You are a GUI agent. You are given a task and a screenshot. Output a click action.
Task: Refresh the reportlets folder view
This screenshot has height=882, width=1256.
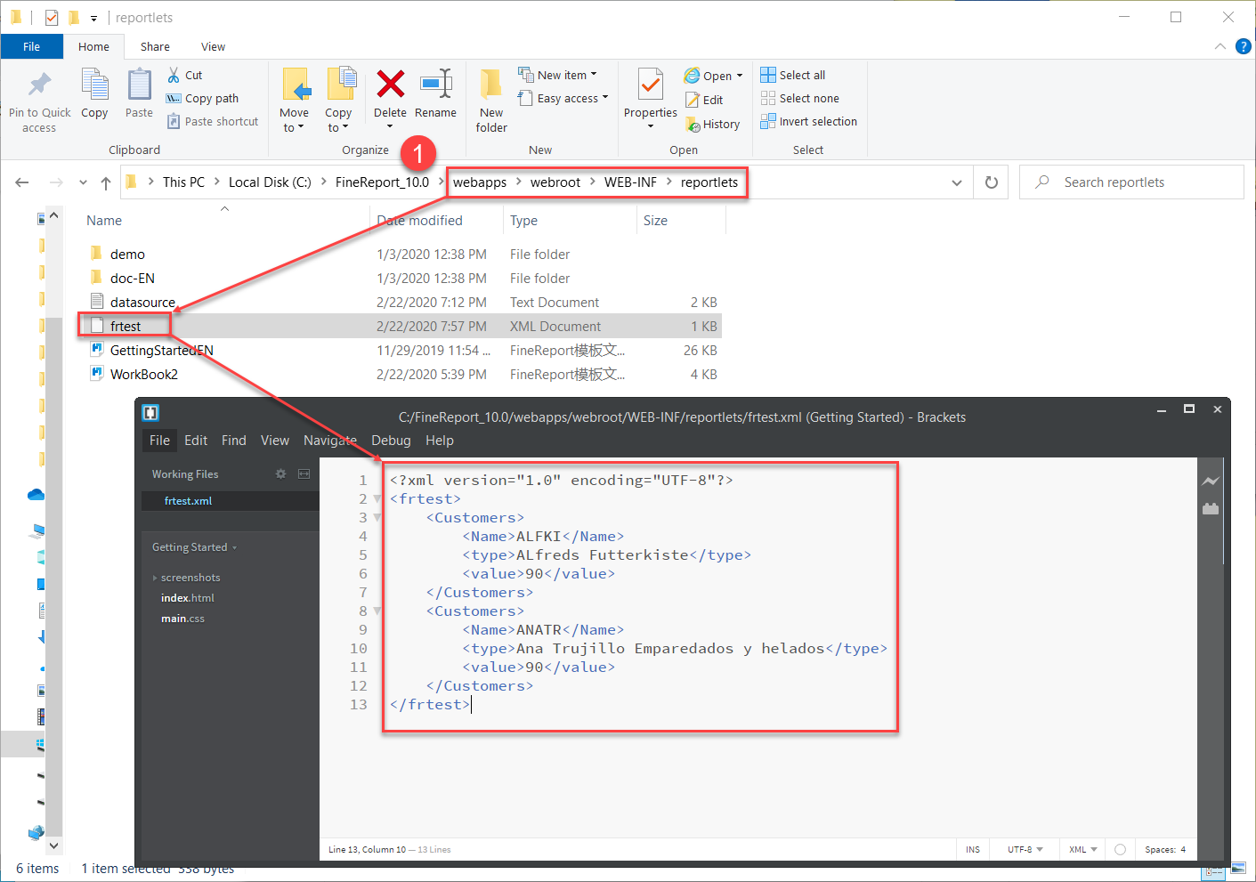click(x=991, y=182)
